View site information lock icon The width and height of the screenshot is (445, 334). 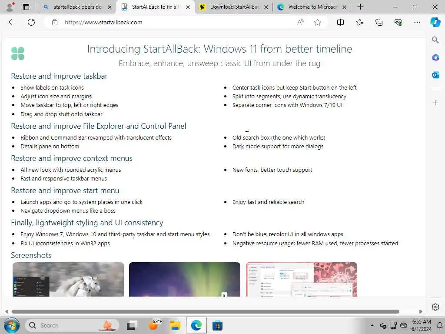tap(55, 22)
